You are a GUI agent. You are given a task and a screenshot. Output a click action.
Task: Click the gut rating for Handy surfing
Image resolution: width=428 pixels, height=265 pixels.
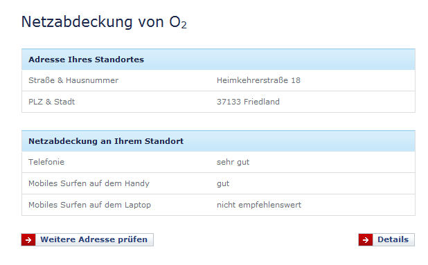223,184
